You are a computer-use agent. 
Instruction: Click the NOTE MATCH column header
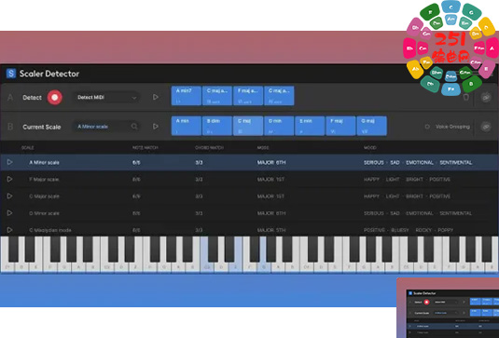146,148
